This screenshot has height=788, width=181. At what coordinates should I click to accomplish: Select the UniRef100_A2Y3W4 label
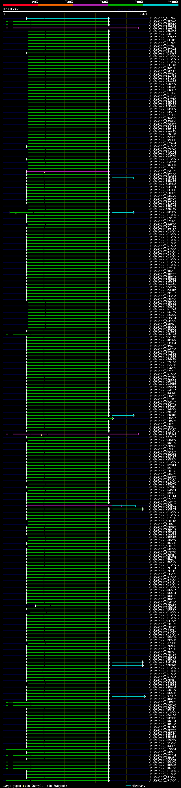[162, 50]
